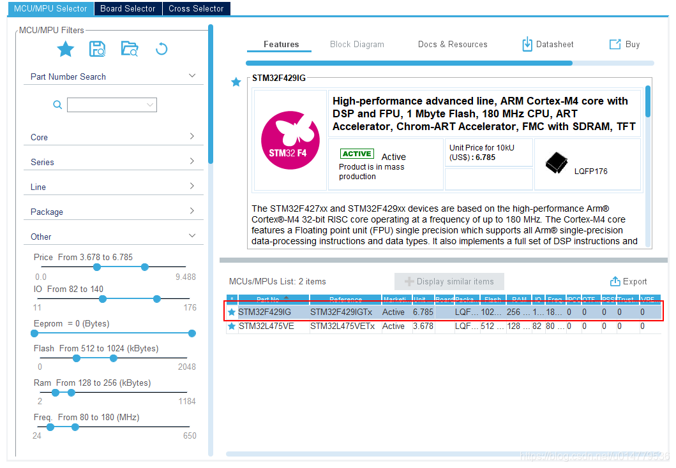Click the Flash slider lower handle
Screen dimensions: 676x468
click(x=77, y=358)
